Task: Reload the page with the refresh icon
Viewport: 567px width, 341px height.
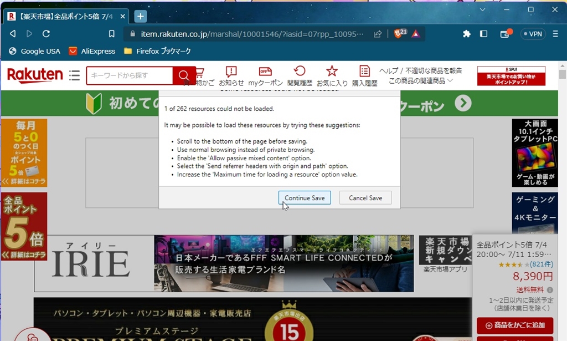Action: click(x=46, y=34)
